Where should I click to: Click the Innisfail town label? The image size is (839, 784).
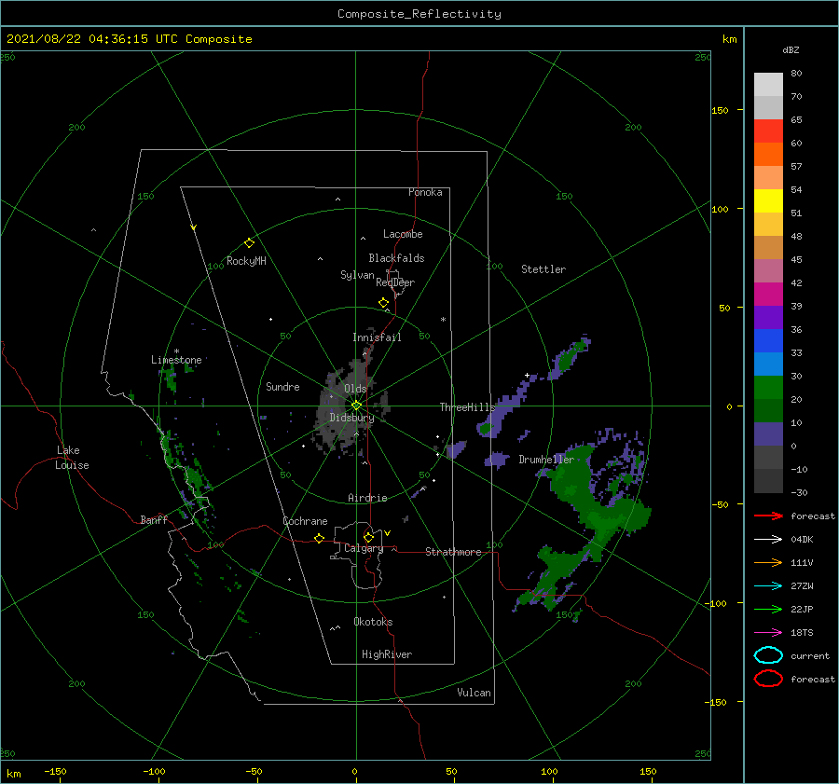(x=377, y=337)
